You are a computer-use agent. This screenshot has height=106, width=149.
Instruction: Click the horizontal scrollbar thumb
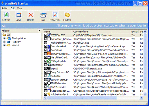click(x=82, y=98)
